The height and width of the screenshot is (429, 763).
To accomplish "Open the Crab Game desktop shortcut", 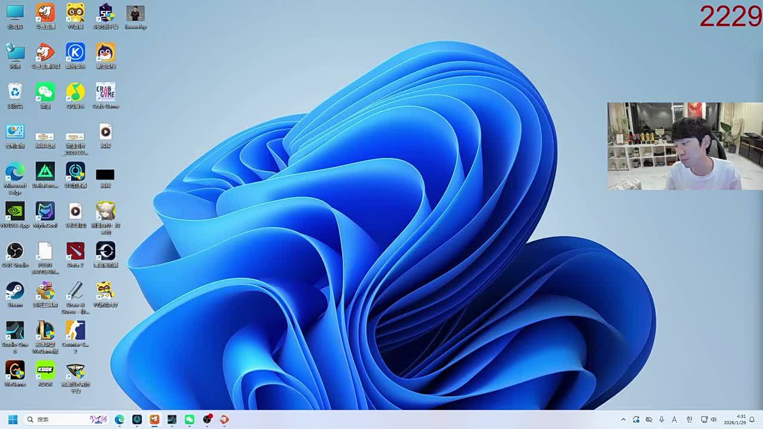I will [106, 92].
